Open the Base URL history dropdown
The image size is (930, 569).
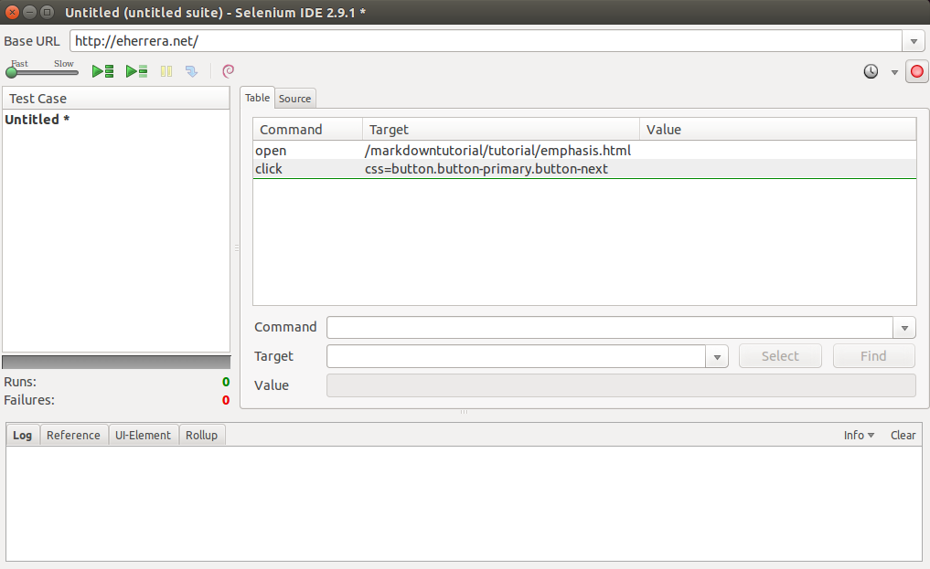(x=914, y=41)
